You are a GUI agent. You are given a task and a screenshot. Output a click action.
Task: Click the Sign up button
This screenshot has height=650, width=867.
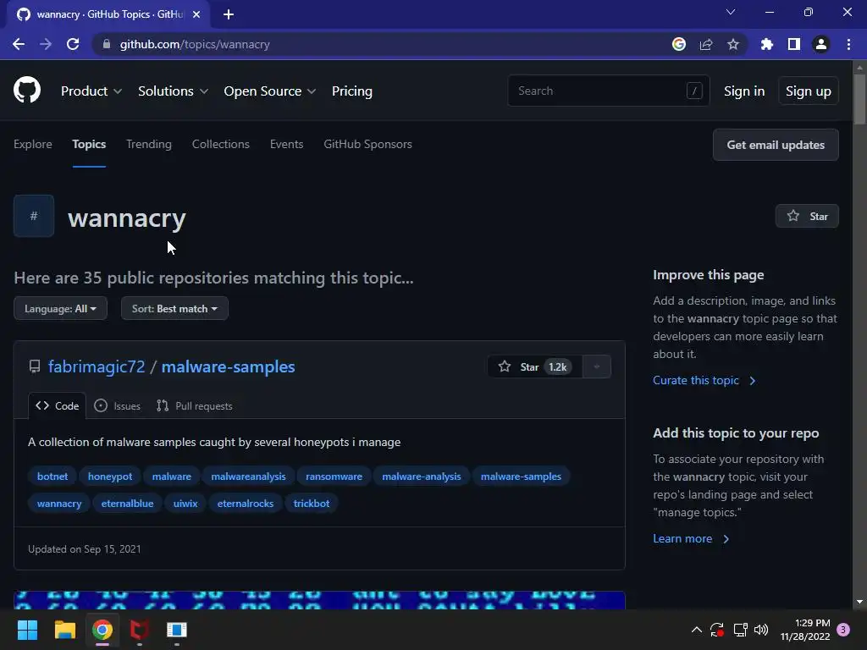click(809, 91)
